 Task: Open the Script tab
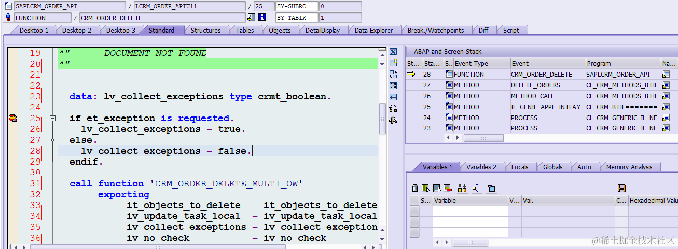coord(511,30)
